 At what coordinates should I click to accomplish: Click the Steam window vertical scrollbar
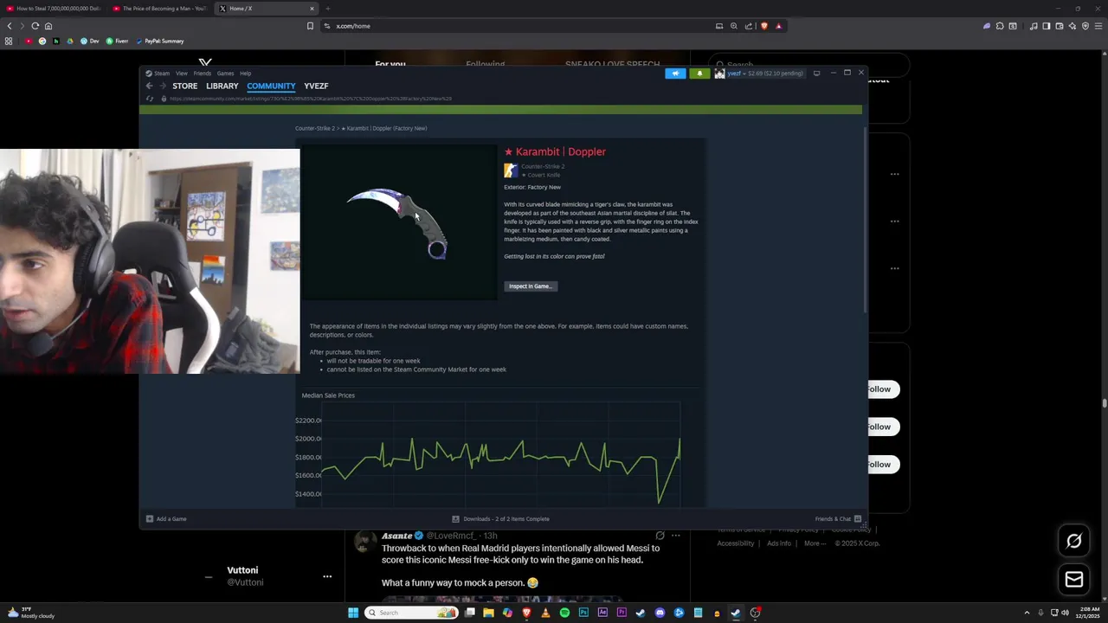coord(865,221)
